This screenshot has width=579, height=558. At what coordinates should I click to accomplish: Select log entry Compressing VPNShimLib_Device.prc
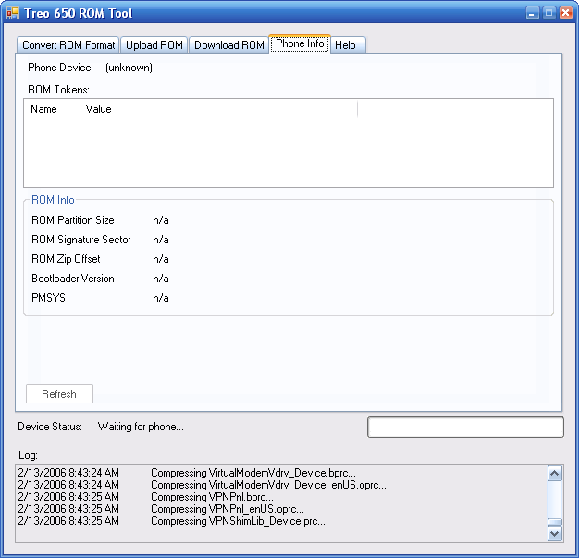tap(239, 521)
